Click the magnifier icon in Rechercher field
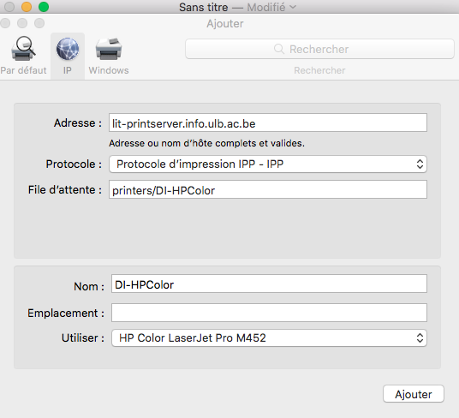Image resolution: width=459 pixels, height=418 pixels. coord(279,49)
